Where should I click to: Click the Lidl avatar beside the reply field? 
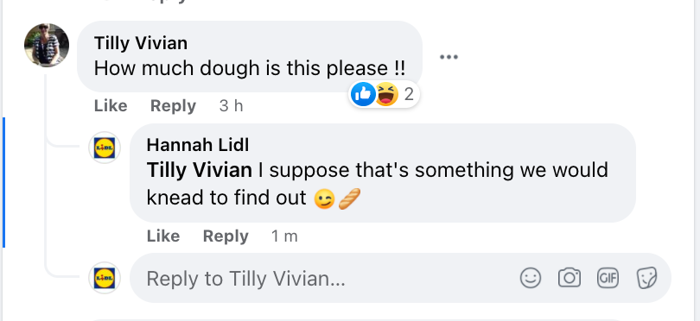(x=105, y=278)
